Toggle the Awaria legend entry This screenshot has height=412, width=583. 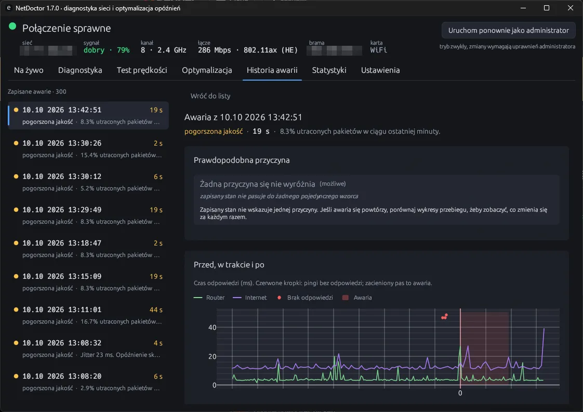[x=357, y=298]
